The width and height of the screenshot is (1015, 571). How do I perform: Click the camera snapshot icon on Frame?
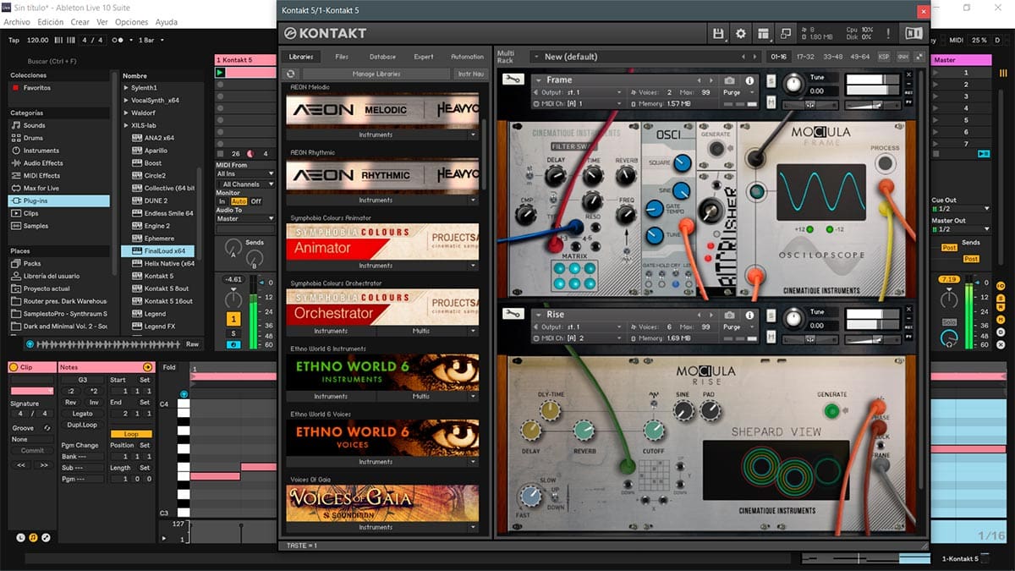tap(729, 80)
